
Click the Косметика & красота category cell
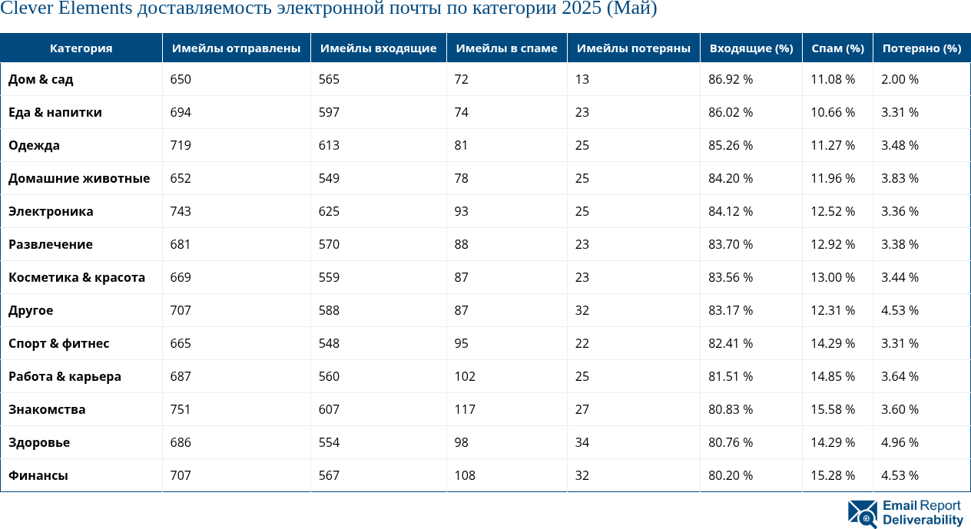77,277
